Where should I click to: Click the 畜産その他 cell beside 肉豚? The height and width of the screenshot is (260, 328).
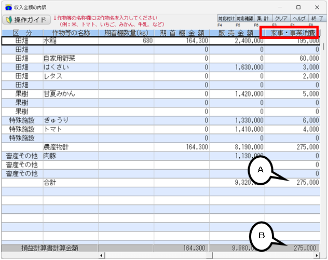(22, 156)
